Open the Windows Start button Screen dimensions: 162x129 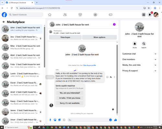pyautogui.click(x=2, y=127)
